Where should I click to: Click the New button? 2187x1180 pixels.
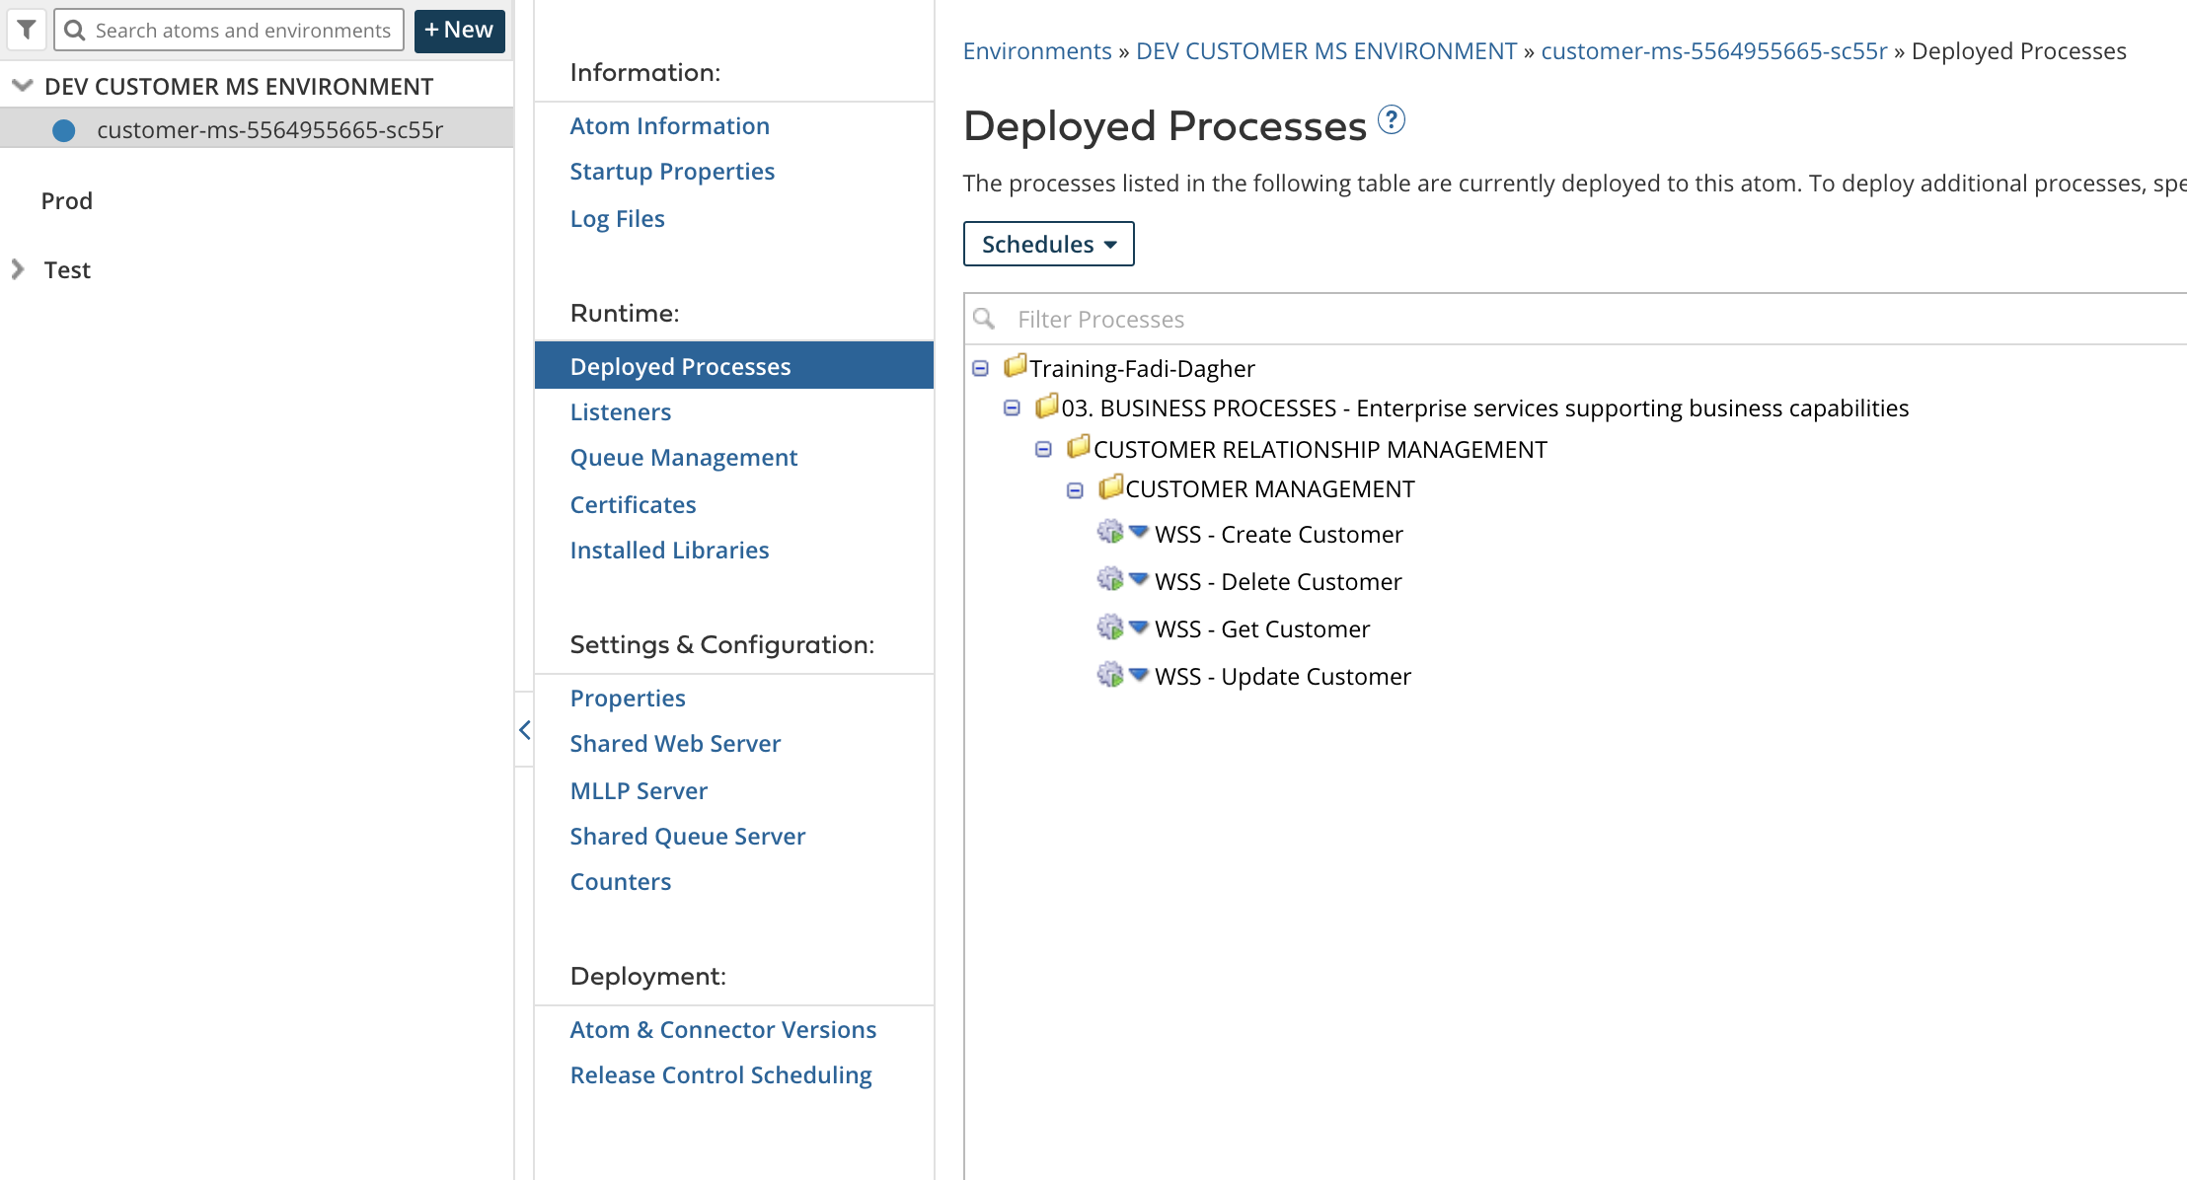point(459,31)
